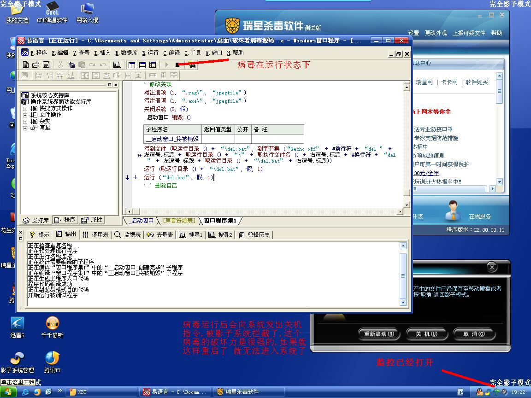Expand the 快捷方式操作 tree node
Screen dimensions: 531x398
point(25,109)
